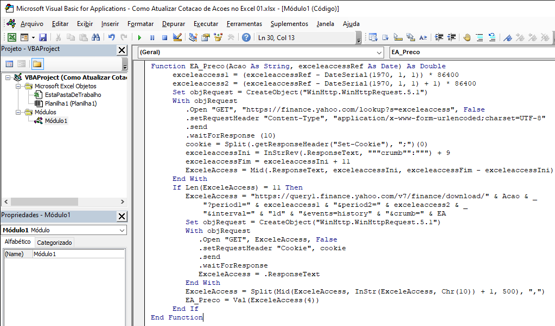This screenshot has width=555, height=326.
Task: Open the Exibir menu
Action: click(85, 24)
